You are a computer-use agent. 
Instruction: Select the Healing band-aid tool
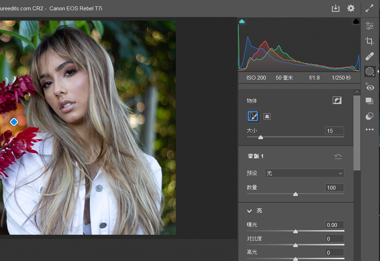tap(370, 56)
